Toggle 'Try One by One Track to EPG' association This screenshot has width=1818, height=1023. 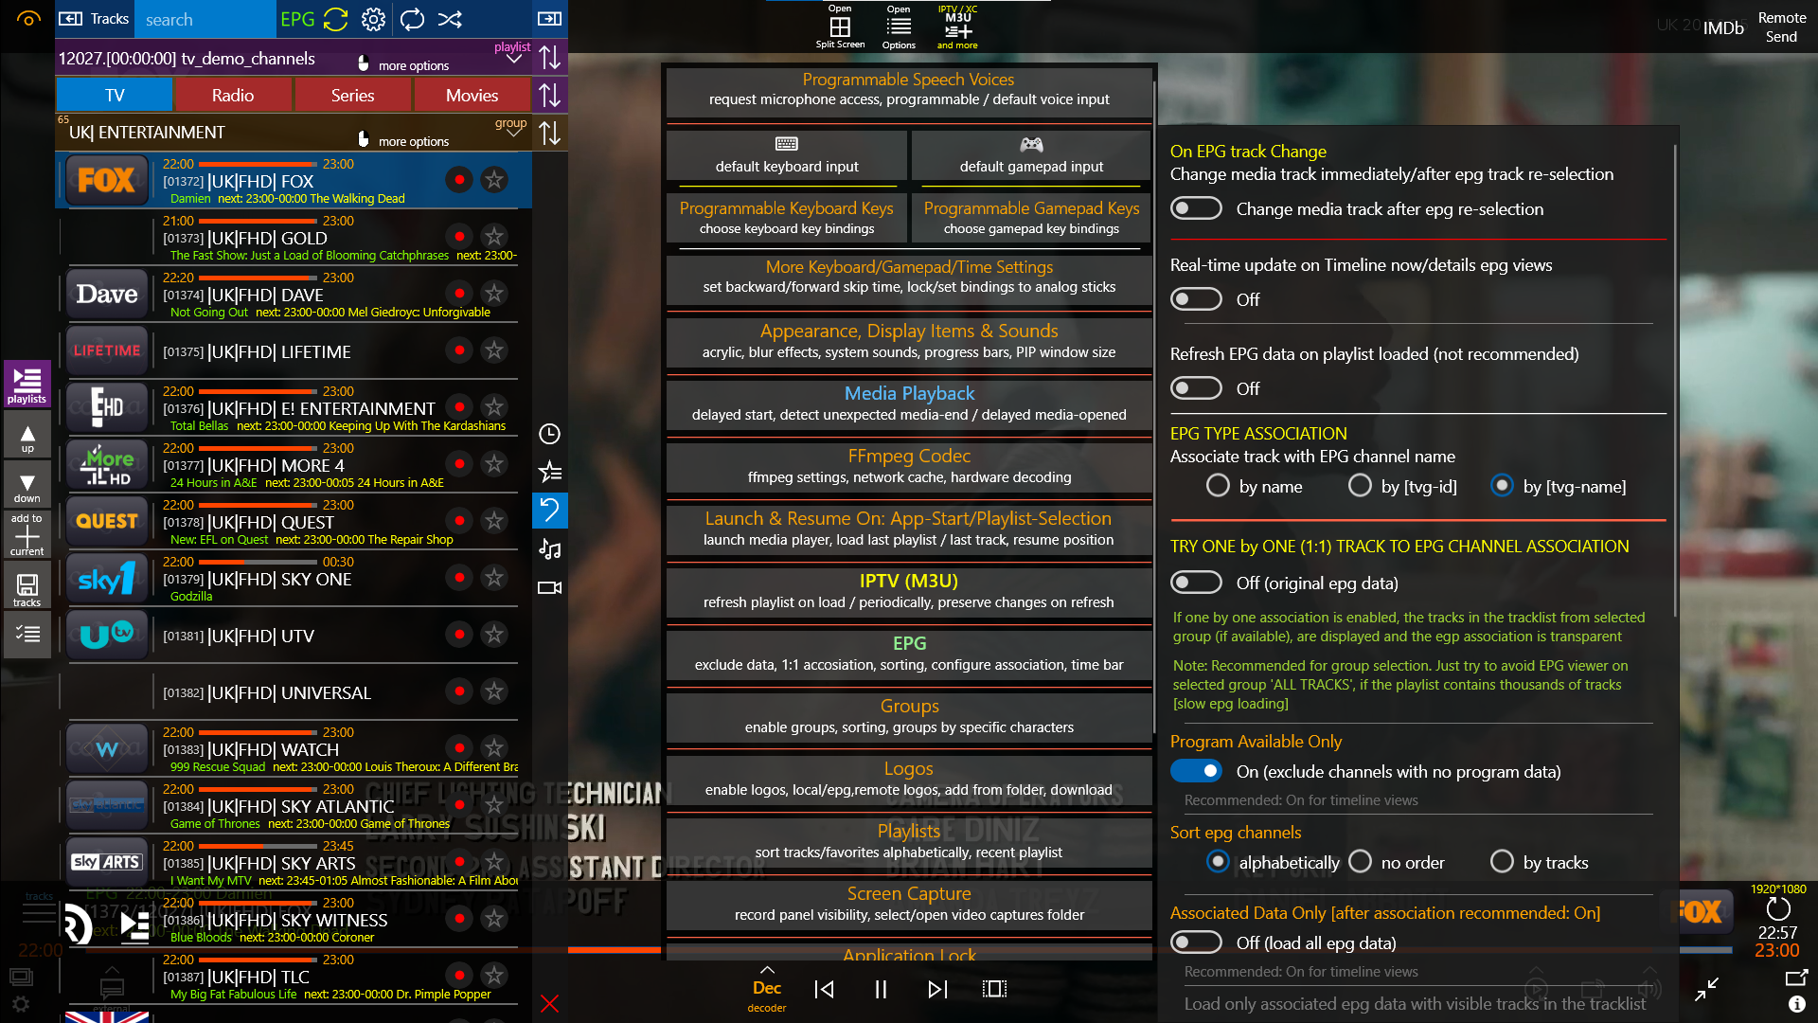tap(1194, 581)
